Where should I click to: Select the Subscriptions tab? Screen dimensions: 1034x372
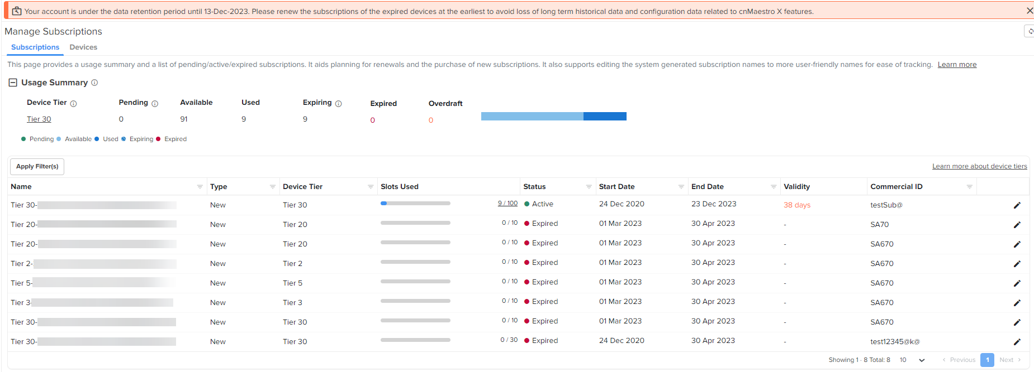click(35, 47)
